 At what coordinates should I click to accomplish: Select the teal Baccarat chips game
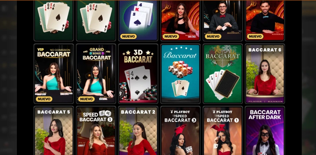(180, 74)
